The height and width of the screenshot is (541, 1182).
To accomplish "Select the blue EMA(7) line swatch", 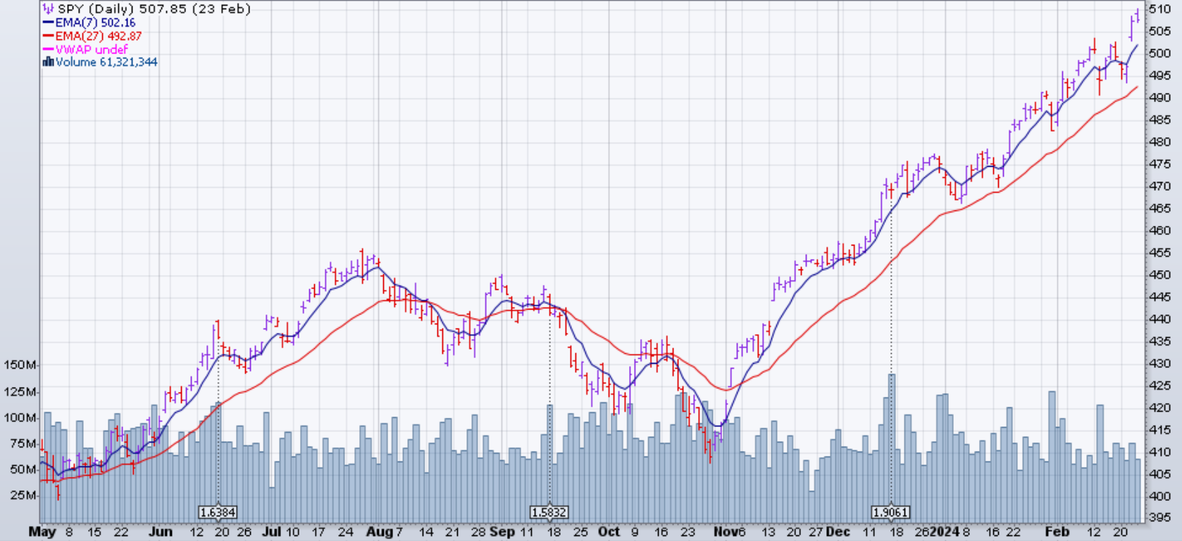I will point(48,23).
